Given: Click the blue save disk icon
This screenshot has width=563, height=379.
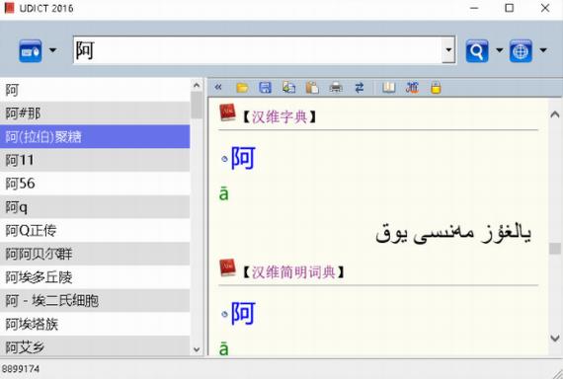Looking at the screenshot, I should point(265,87).
